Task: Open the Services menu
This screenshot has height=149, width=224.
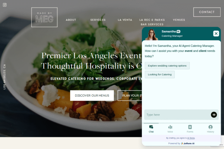Action: 98,20
